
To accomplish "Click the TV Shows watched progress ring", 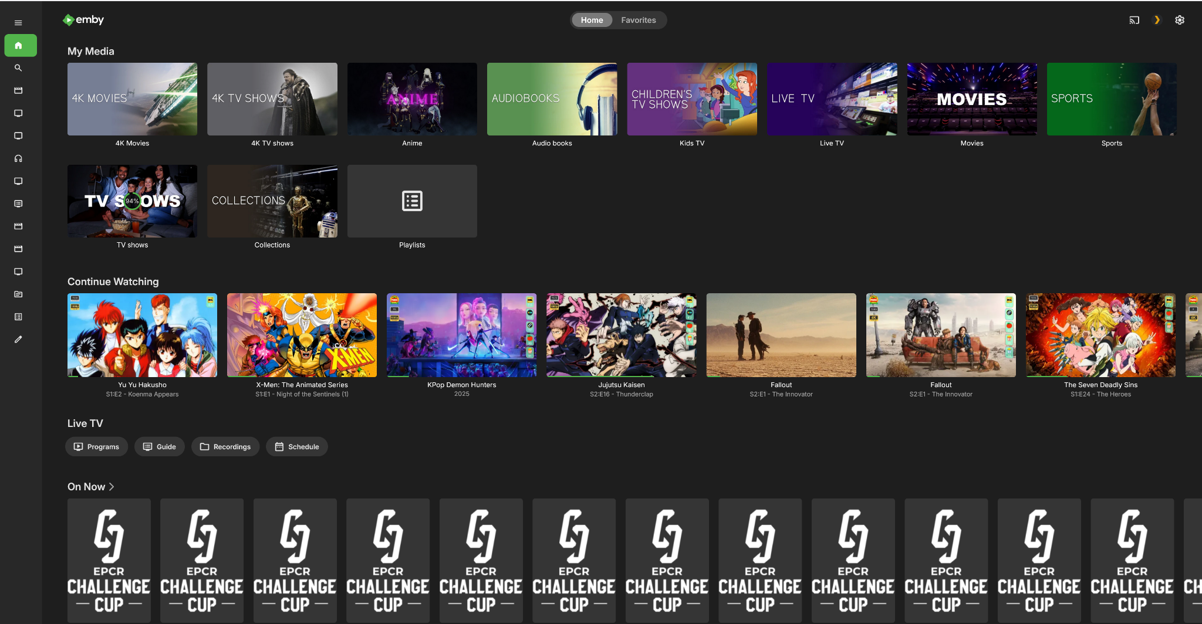I will [132, 201].
